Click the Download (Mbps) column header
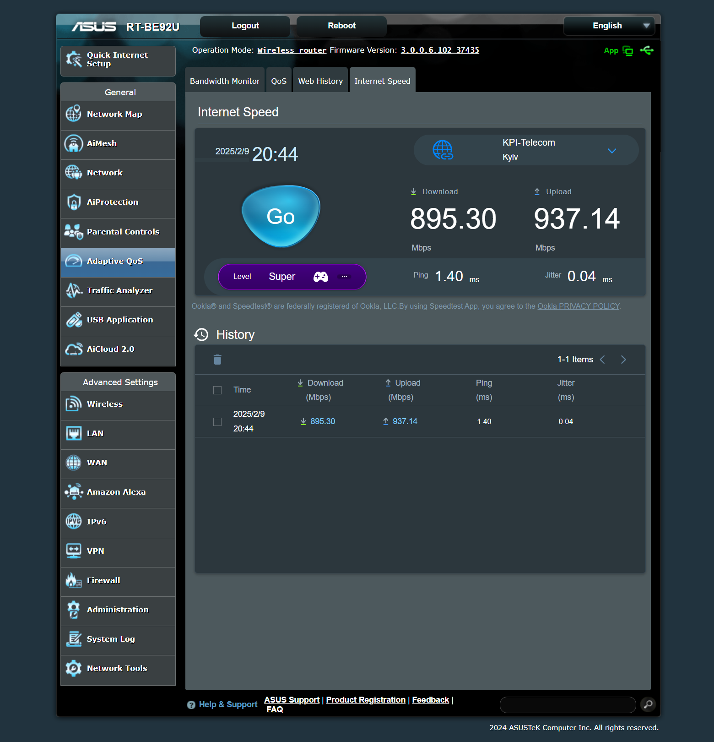 320,390
